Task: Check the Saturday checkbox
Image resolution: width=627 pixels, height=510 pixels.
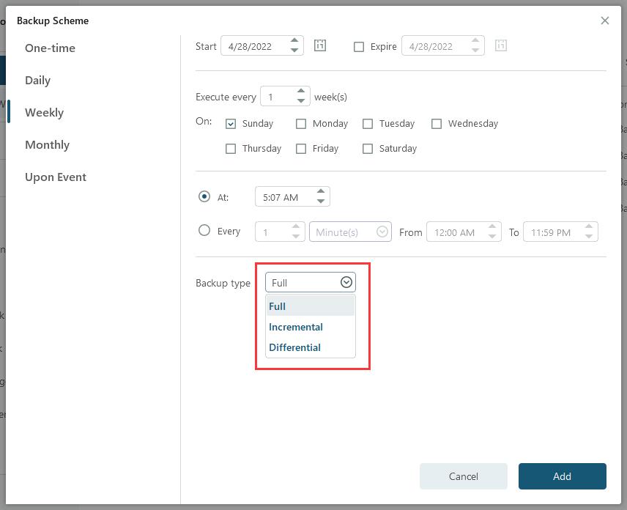Action: pyautogui.click(x=368, y=149)
